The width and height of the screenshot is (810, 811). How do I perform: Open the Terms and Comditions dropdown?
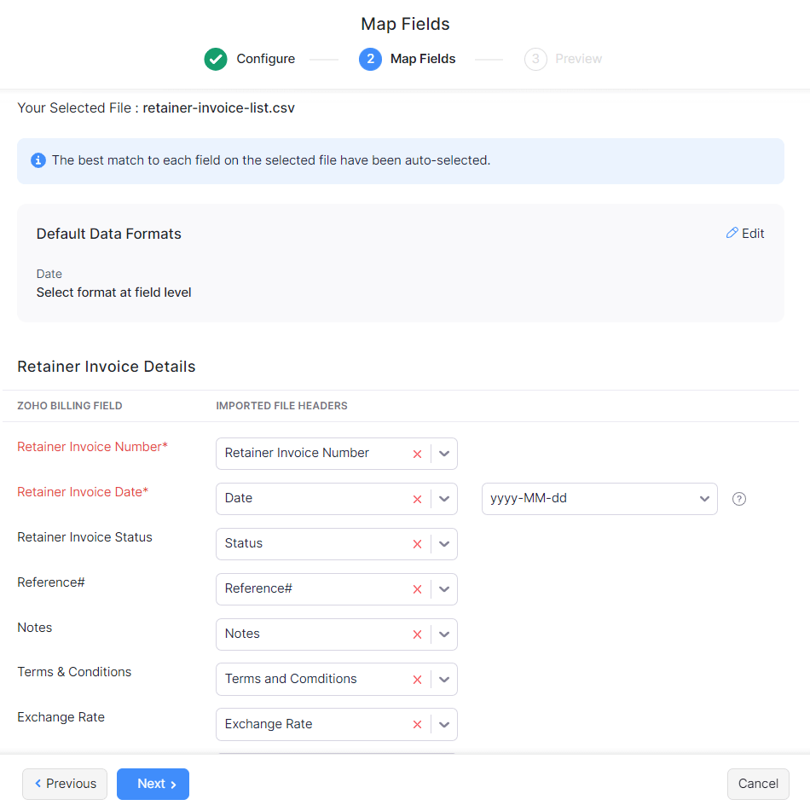443,679
